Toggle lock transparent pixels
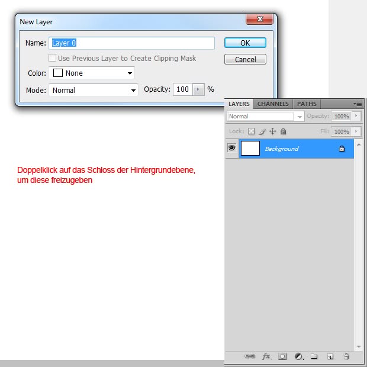The width and height of the screenshot is (367, 367). 251,131
